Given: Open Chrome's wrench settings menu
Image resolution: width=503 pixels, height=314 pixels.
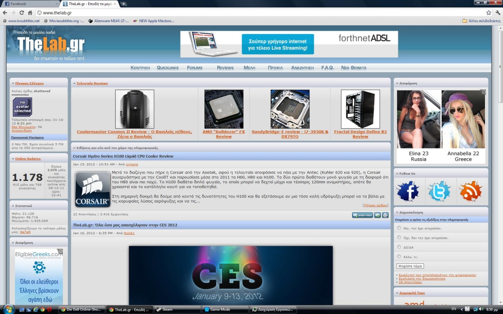Looking at the screenshot, I should tap(498, 13).
